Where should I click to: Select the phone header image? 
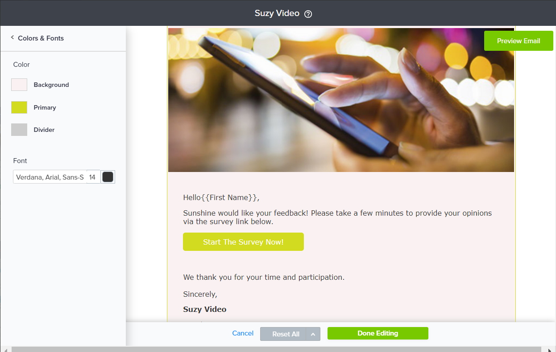coord(341,100)
